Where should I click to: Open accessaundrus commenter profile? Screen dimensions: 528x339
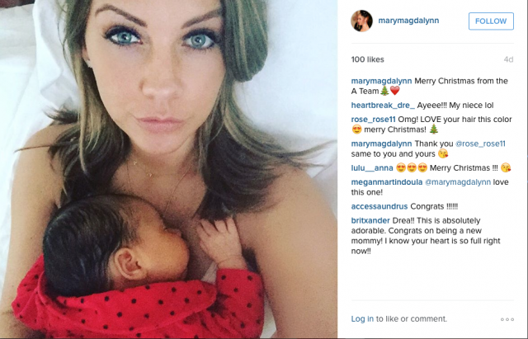(x=379, y=206)
